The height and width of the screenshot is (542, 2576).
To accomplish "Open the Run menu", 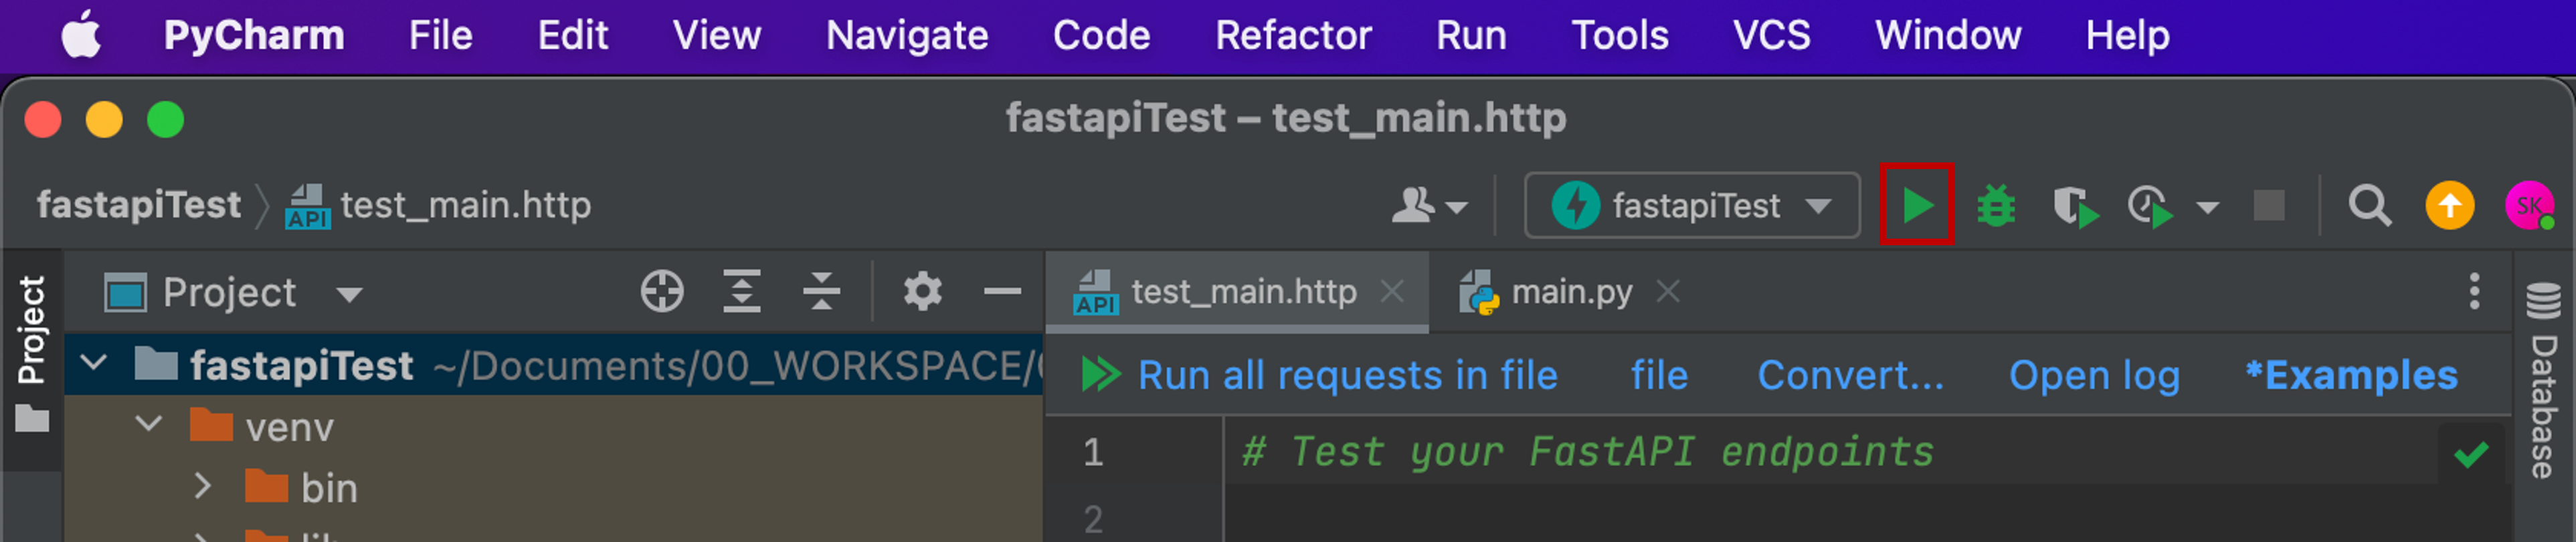I will [1470, 35].
